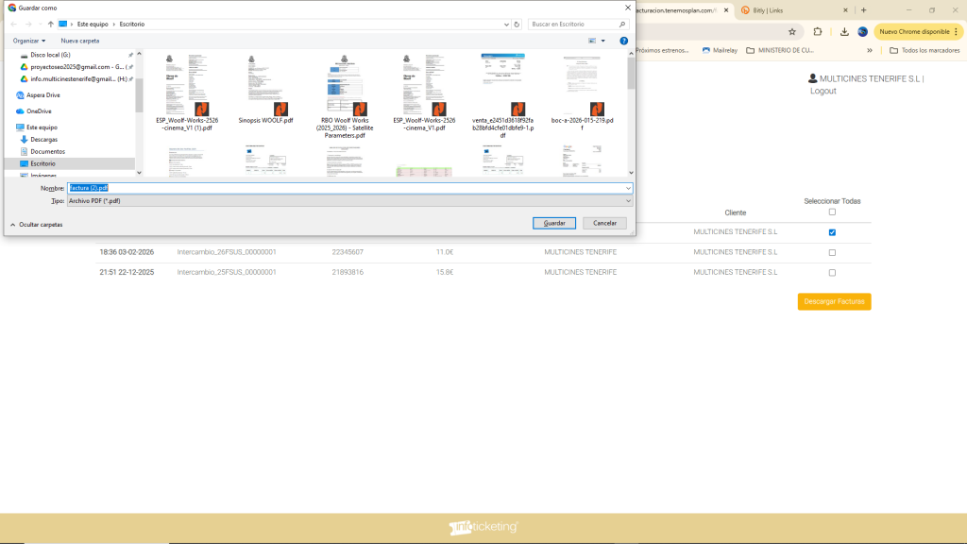Expand the Tipo file type dropdown

[627, 201]
